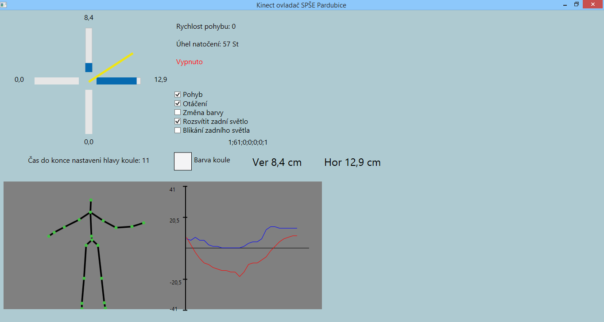Click the Hor 12,9 cm readout
This screenshot has width=604, height=322.
pos(352,162)
